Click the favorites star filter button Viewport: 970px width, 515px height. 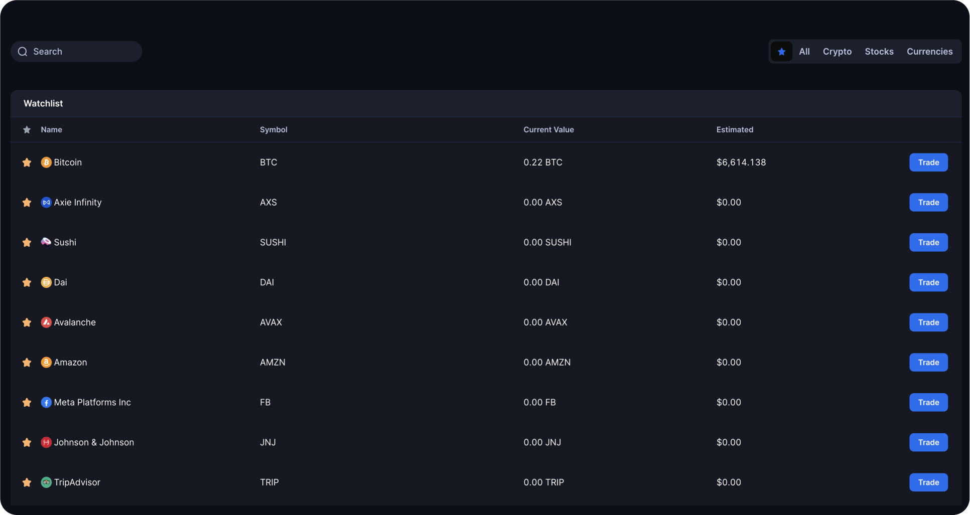coord(782,51)
